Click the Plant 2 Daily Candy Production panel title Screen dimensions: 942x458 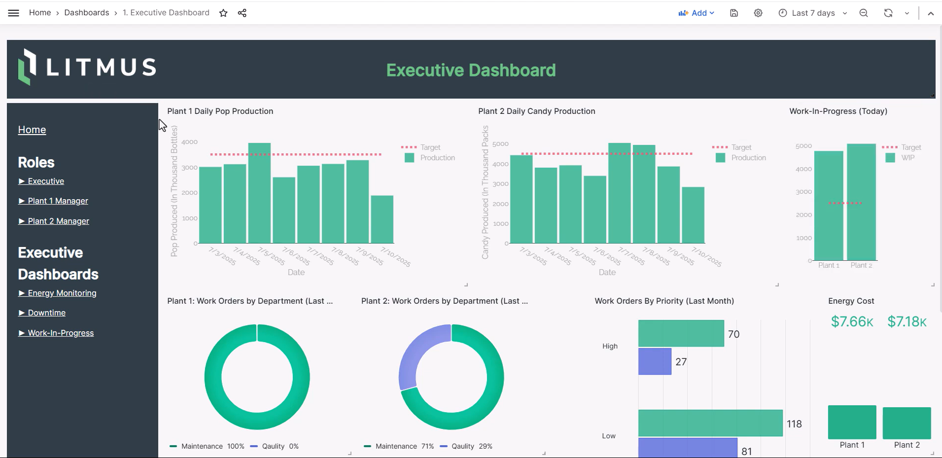(x=536, y=111)
